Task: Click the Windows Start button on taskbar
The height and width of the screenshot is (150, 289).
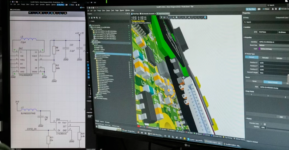Action: pos(97,127)
